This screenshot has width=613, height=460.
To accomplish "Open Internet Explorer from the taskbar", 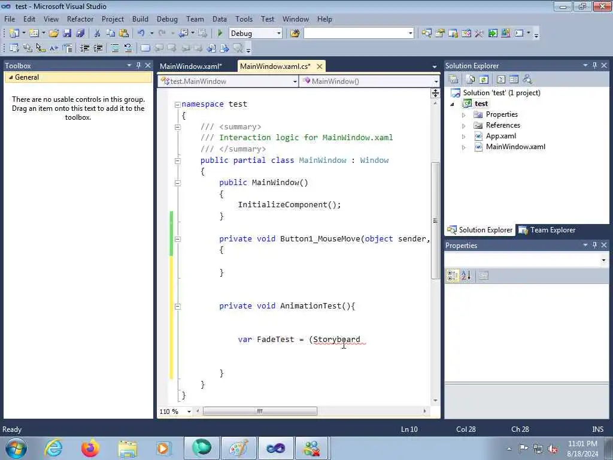I will click(53, 448).
